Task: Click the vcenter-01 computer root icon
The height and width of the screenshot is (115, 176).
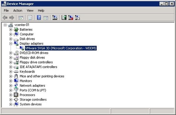Action: click(11, 25)
